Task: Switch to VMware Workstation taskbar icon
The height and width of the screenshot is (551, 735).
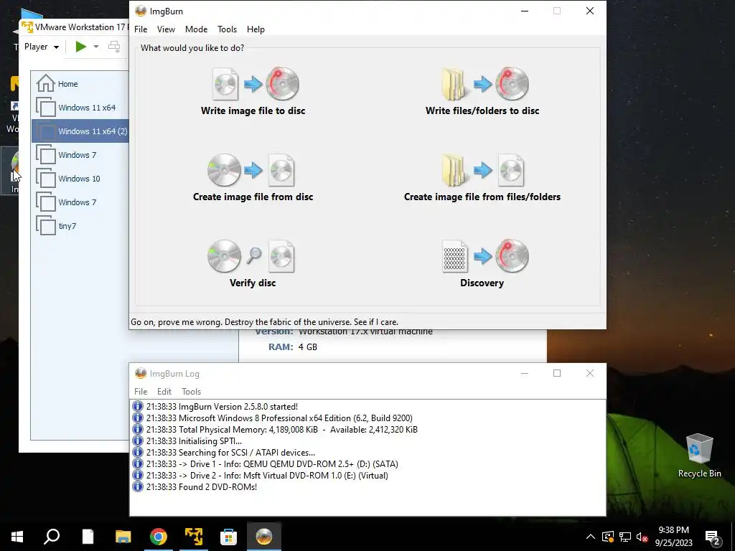Action: 194,537
